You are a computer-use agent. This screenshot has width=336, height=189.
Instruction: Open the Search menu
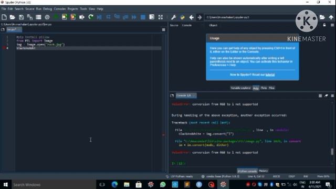pyautogui.click(x=19, y=9)
